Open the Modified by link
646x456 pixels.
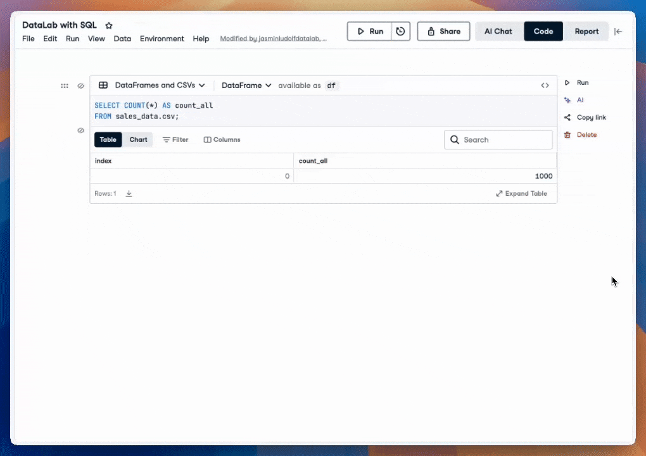274,38
